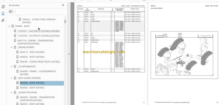Collapse navigation pane with the left arrow
Viewport: 219px width, 105px height.
69,54
